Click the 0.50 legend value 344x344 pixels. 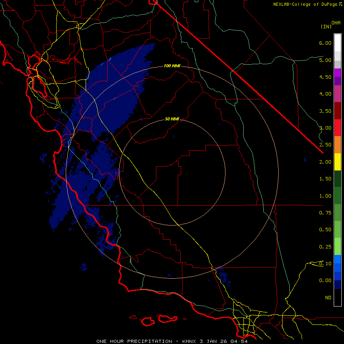tap(325, 230)
